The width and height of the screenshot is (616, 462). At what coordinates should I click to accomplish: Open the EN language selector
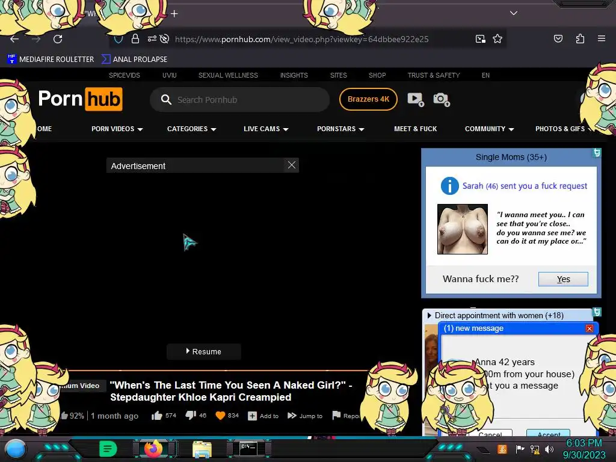[485, 75]
